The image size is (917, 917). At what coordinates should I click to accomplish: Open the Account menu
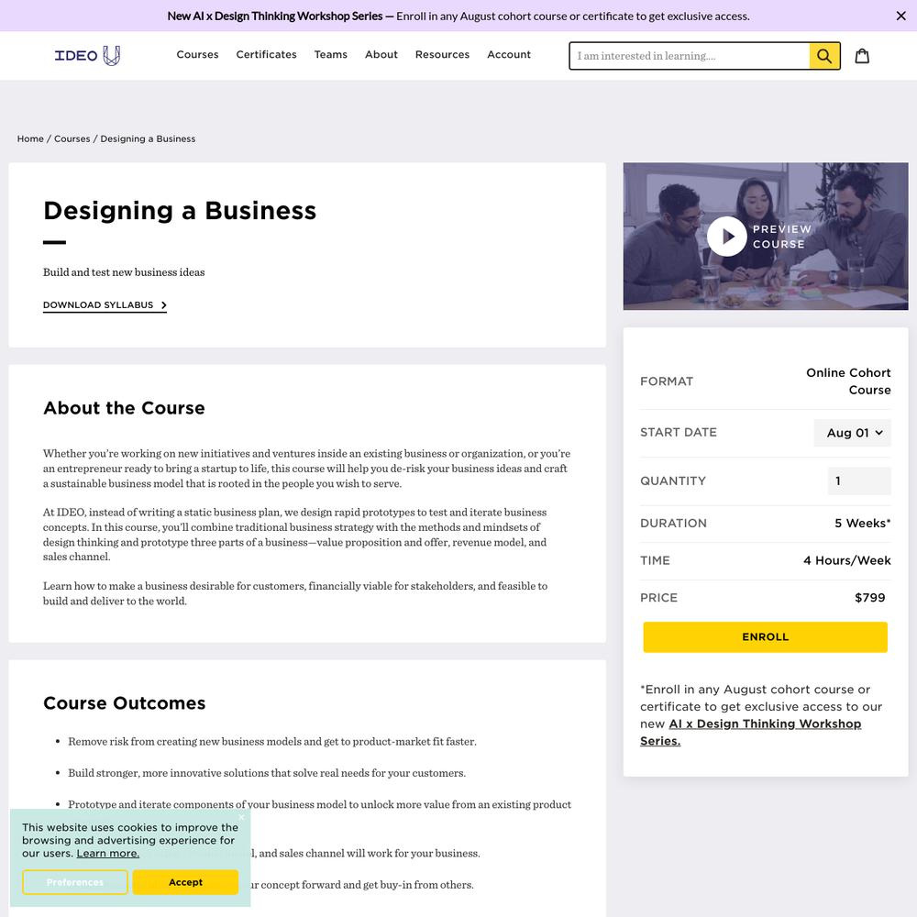(x=509, y=54)
